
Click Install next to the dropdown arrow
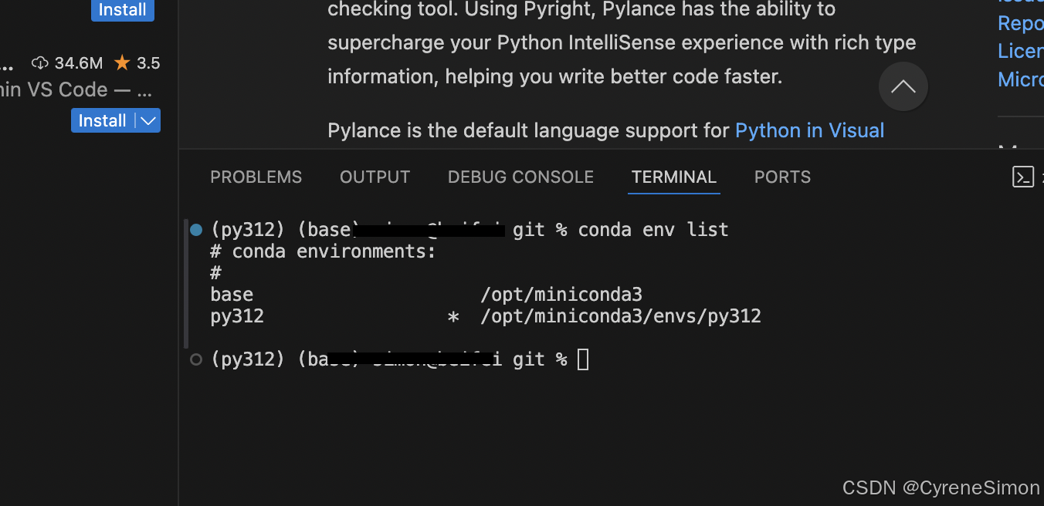pyautogui.click(x=103, y=120)
